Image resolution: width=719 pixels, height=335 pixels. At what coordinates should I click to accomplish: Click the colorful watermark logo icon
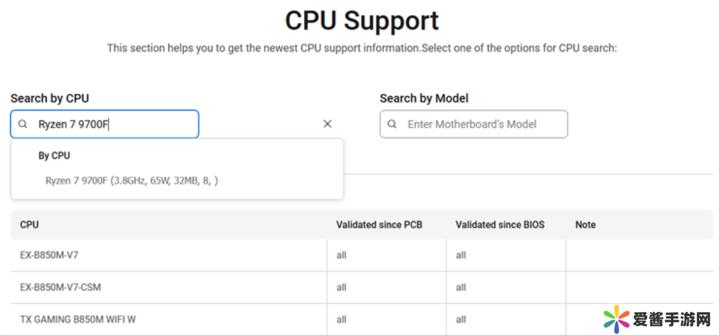click(616, 319)
